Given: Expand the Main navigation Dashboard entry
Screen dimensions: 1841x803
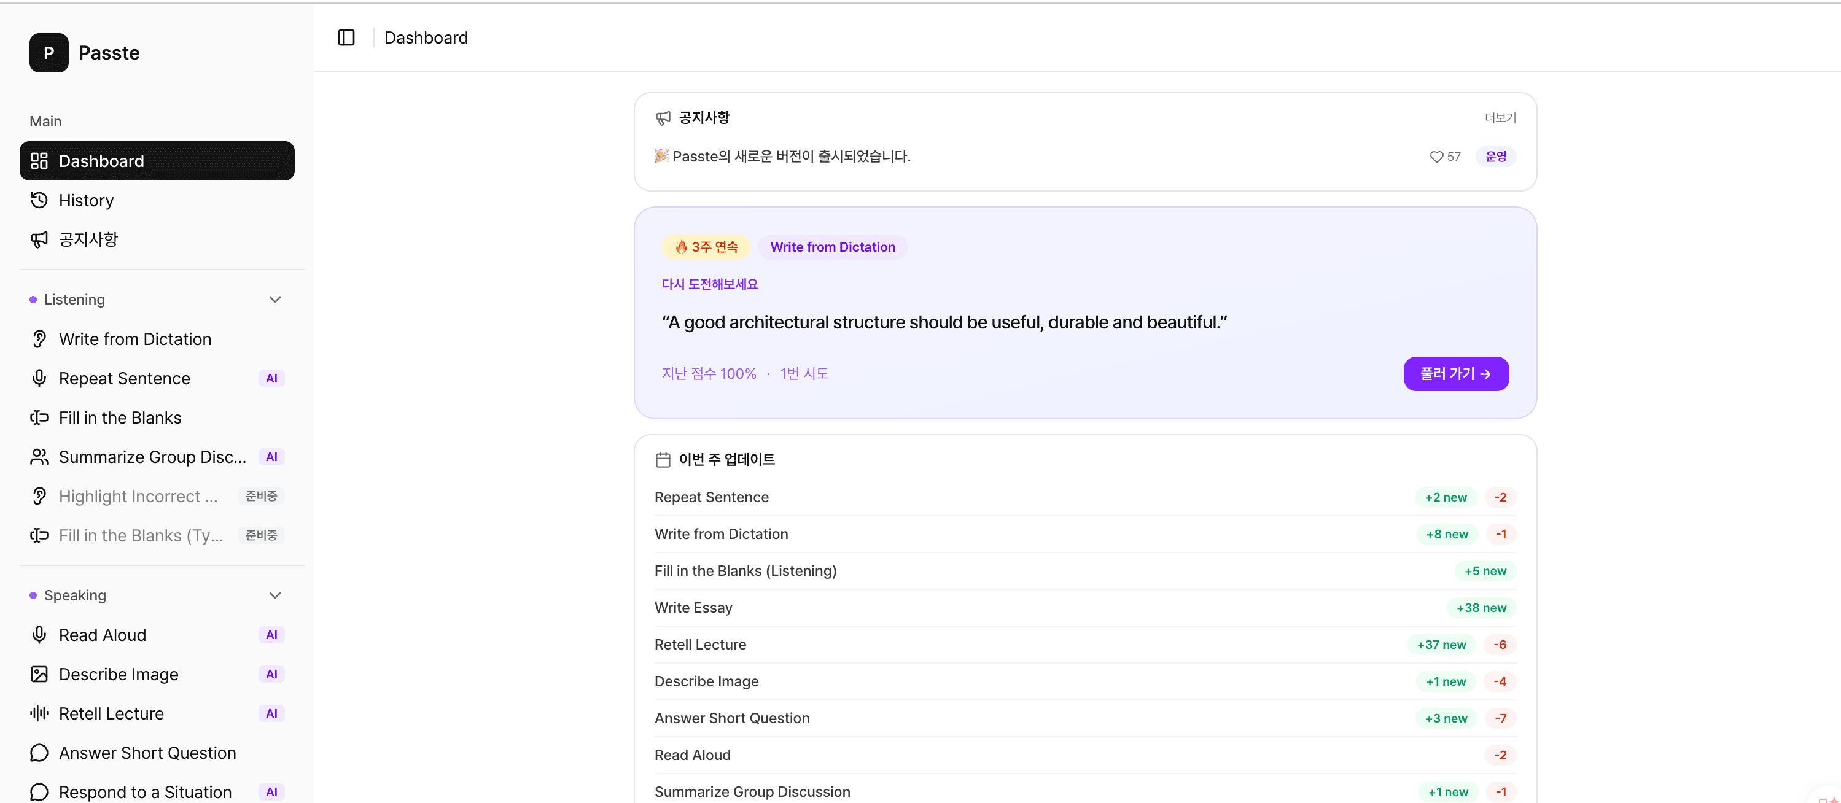Looking at the screenshot, I should pyautogui.click(x=101, y=161).
